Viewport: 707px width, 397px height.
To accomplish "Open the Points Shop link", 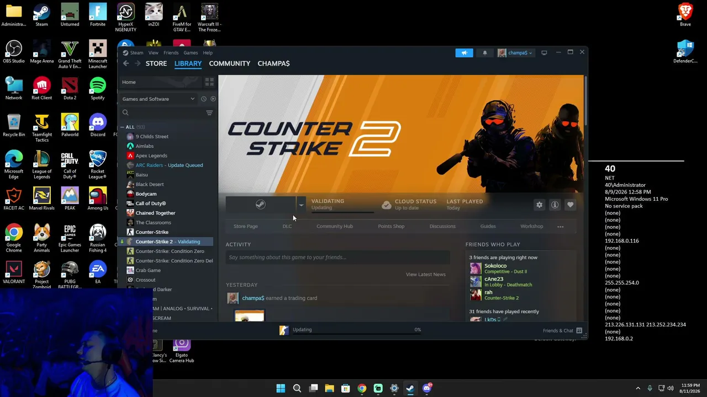I will coord(391,227).
